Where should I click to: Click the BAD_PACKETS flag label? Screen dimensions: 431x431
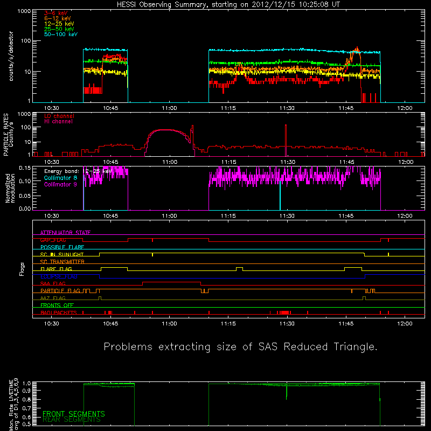(x=59, y=312)
